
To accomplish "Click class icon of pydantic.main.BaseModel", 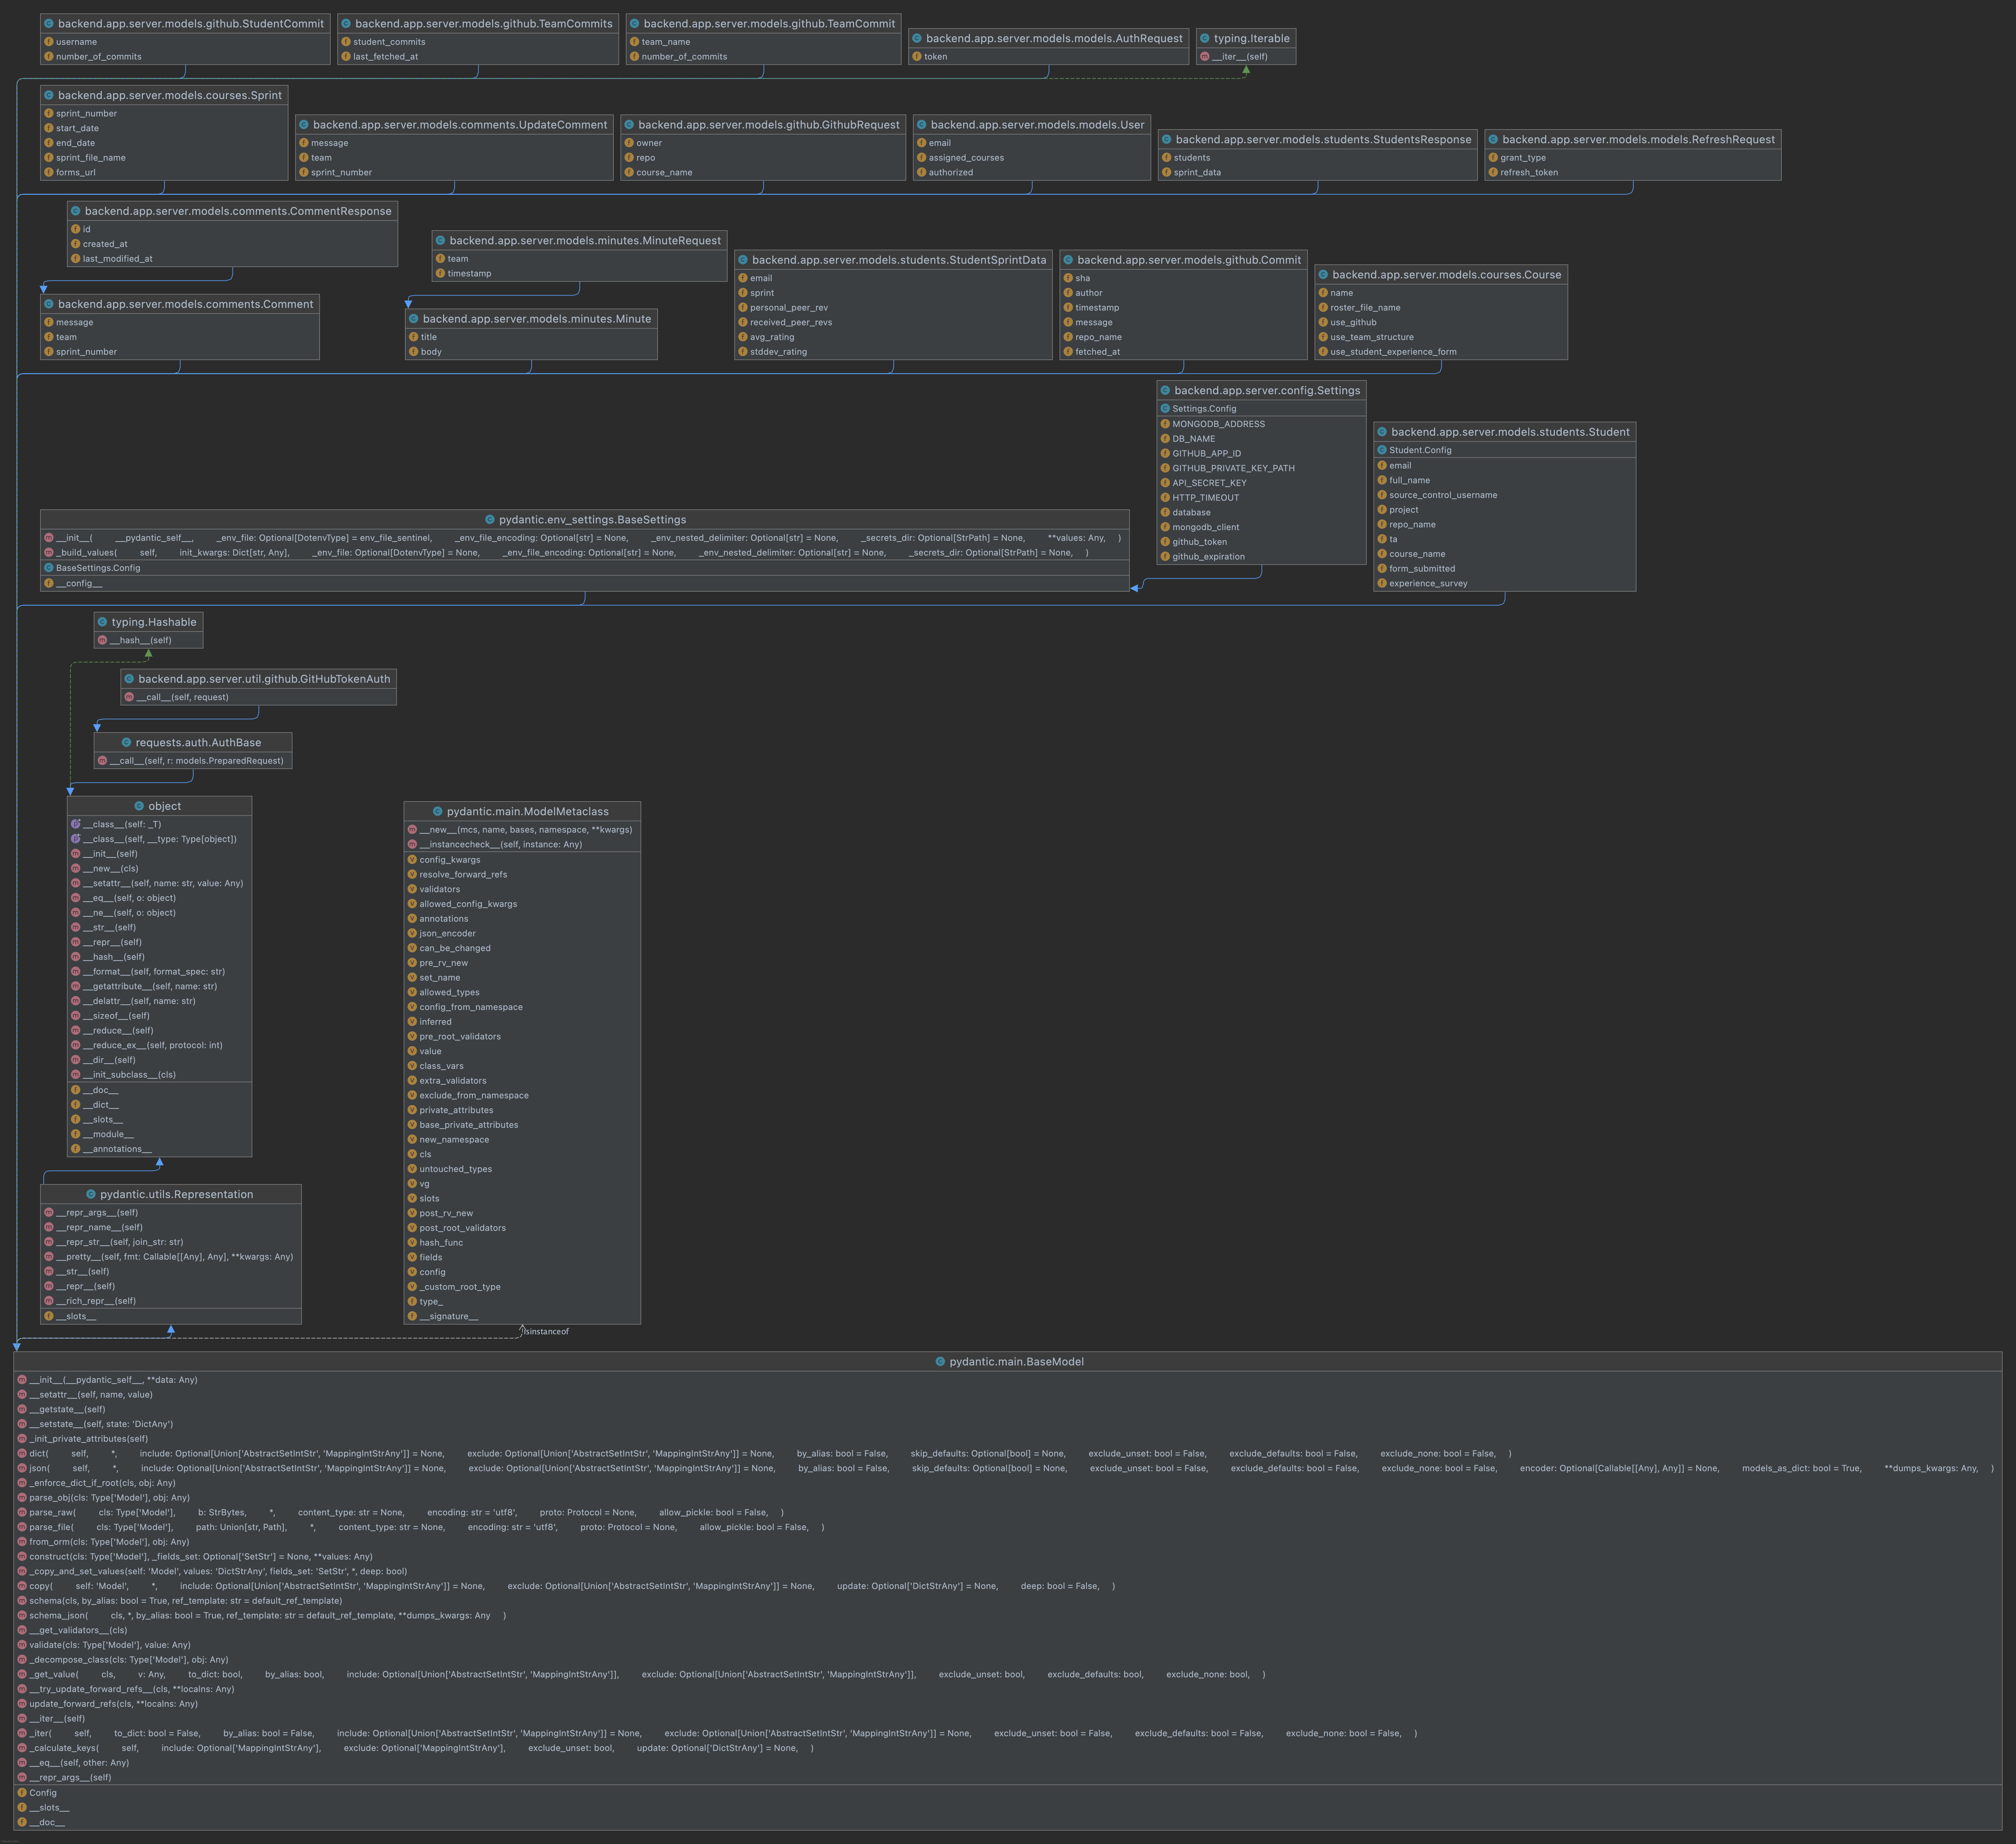I will point(940,1362).
